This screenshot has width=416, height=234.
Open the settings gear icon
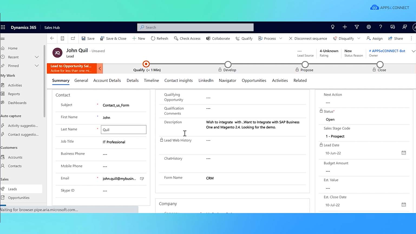369,27
